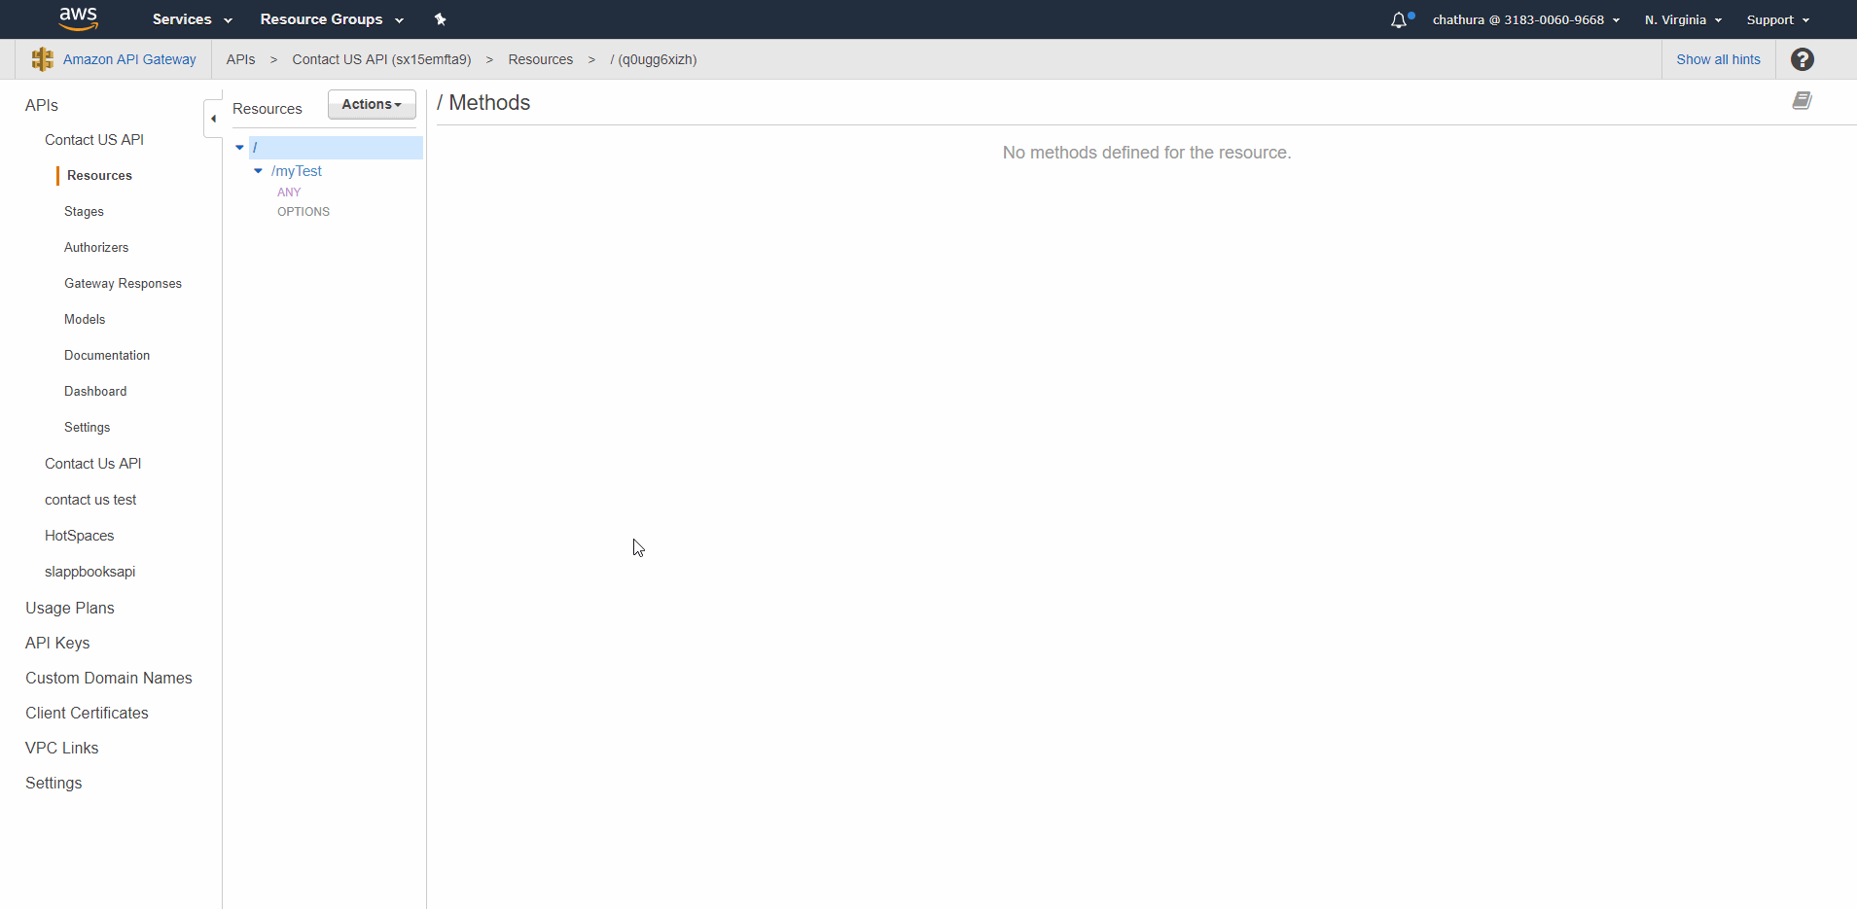
Task: Open VPC Links
Action: (x=61, y=748)
